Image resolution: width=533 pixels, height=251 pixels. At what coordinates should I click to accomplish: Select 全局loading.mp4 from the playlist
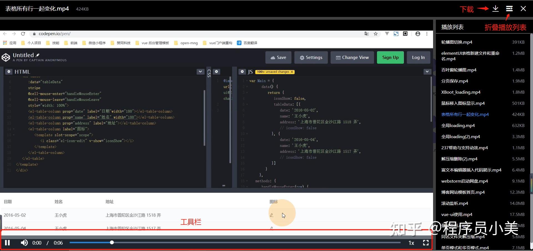(458, 125)
